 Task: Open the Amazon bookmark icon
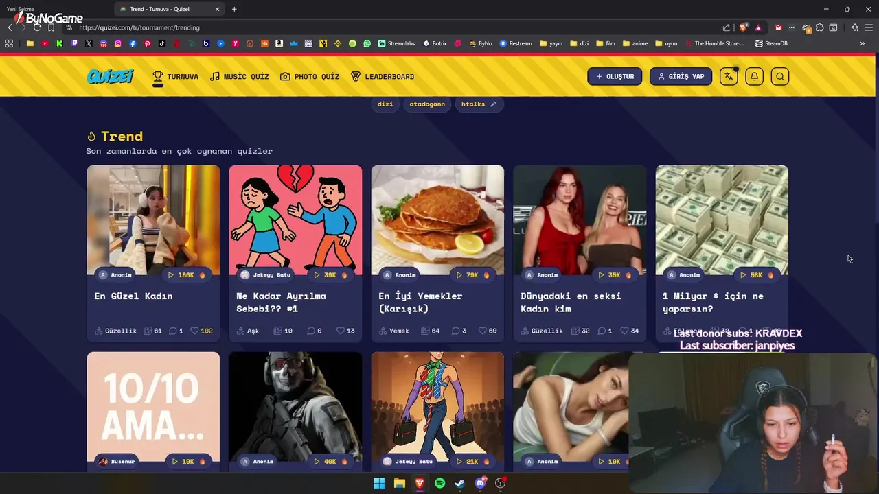pos(279,43)
